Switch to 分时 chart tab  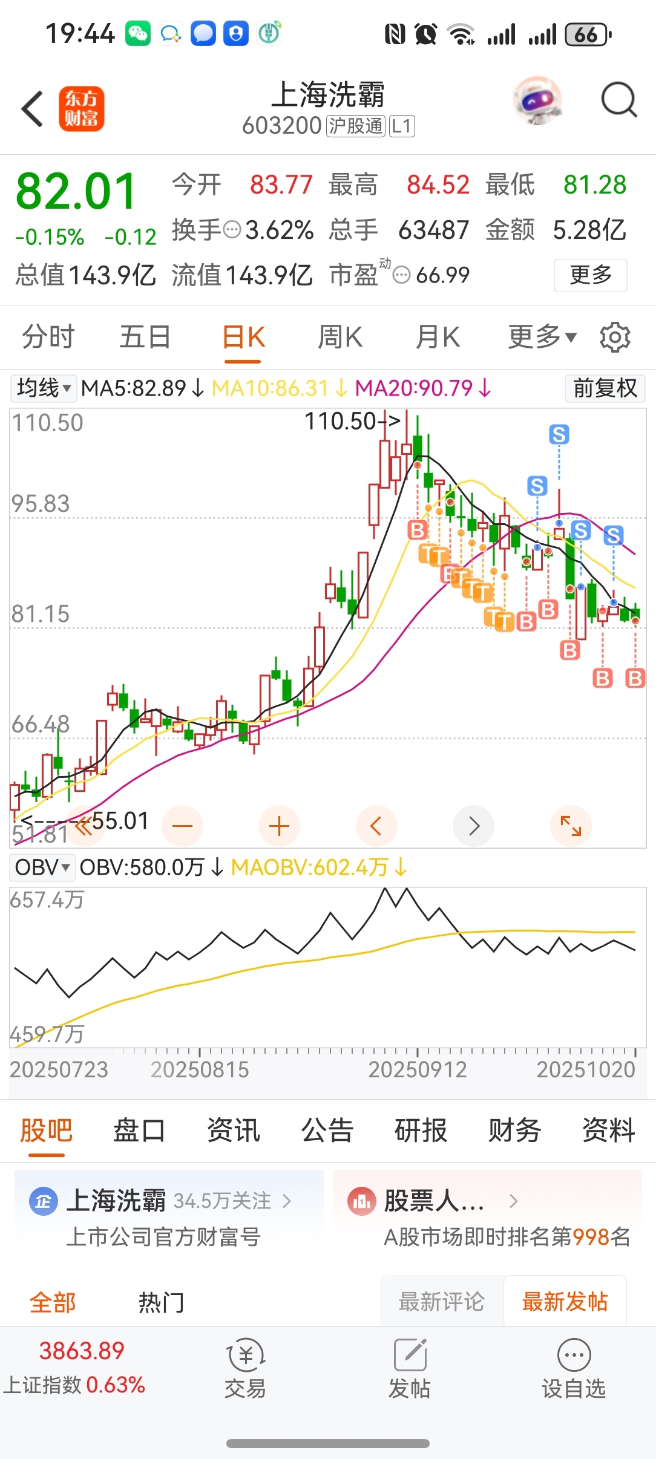click(48, 337)
